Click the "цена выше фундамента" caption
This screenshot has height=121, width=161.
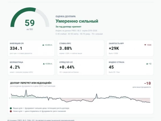142,87
